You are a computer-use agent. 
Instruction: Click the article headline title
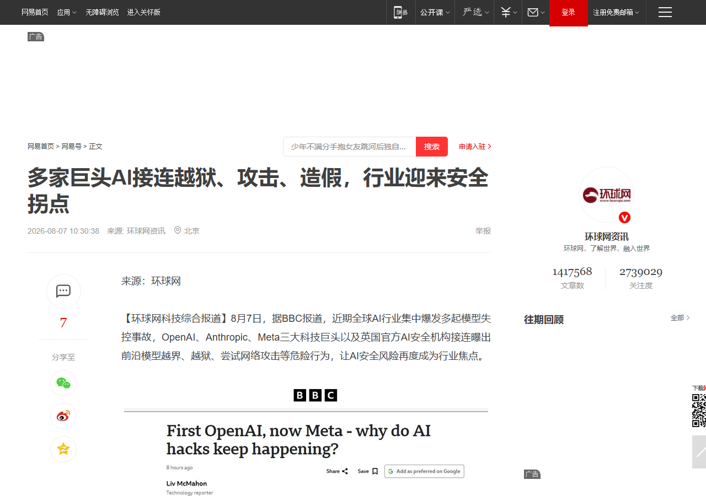[x=258, y=191]
